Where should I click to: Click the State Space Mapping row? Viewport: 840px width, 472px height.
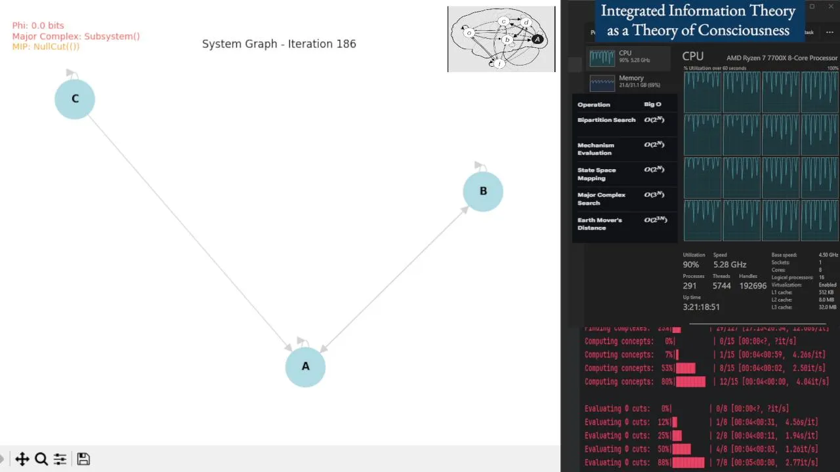[623, 174]
